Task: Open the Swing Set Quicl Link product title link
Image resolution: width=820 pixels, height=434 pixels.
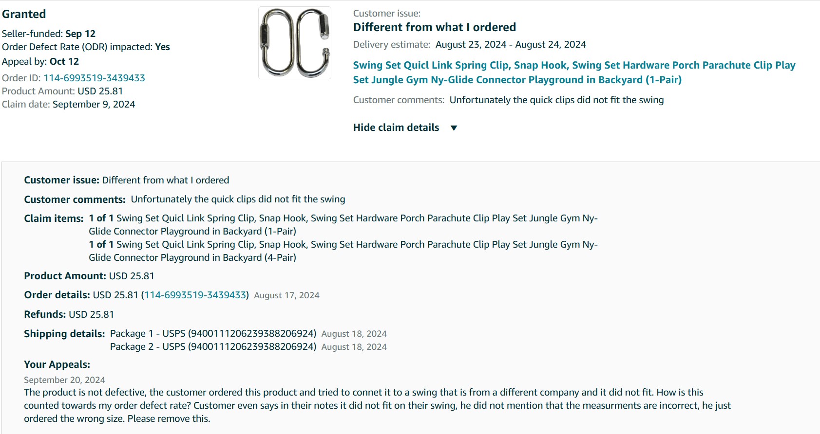Action: click(574, 72)
